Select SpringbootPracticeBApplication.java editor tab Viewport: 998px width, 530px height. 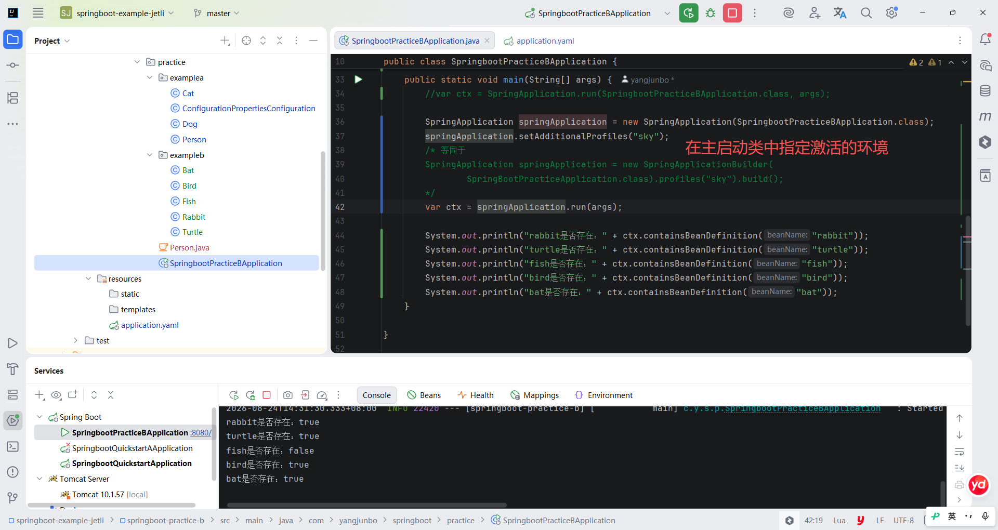[414, 41]
